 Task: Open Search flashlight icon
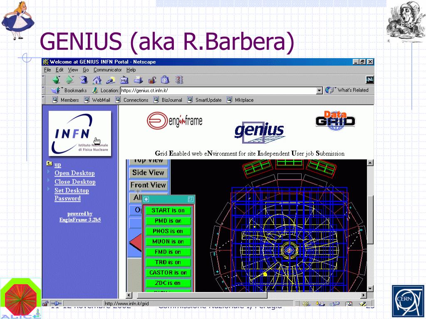[x=111, y=80]
